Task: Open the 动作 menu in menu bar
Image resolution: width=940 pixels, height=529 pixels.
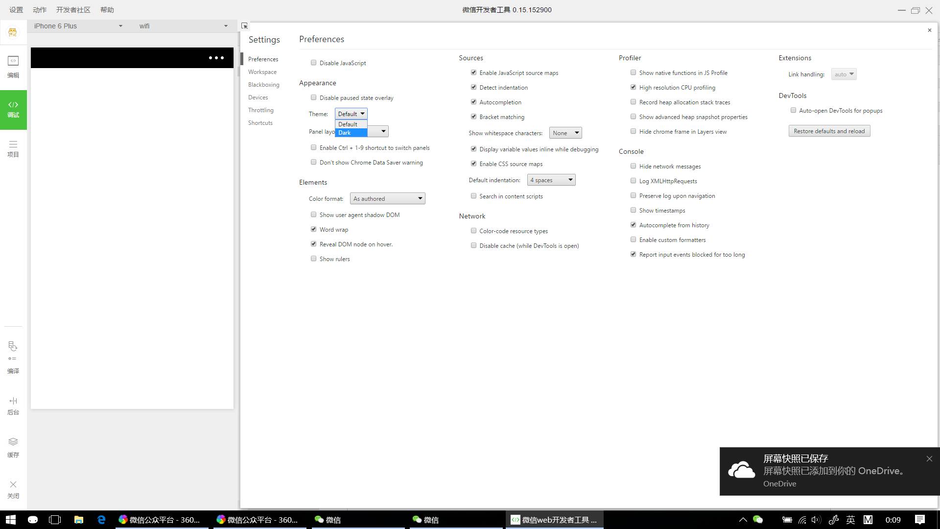Action: click(x=40, y=10)
